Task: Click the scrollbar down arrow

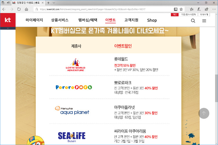Action: (x=216, y=144)
